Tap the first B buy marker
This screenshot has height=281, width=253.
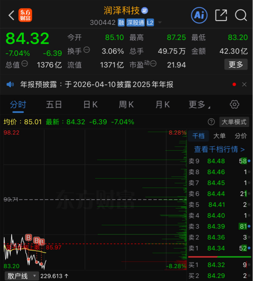(x=29, y=238)
